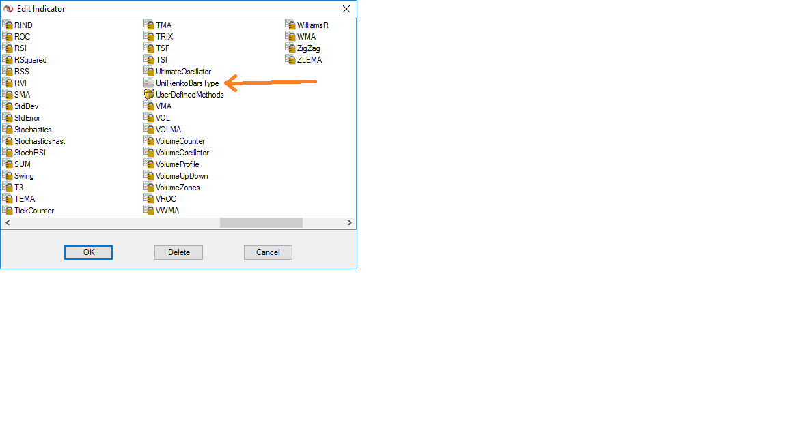The width and height of the screenshot is (798, 433).
Task: Confirm with the OK button
Action: (89, 252)
